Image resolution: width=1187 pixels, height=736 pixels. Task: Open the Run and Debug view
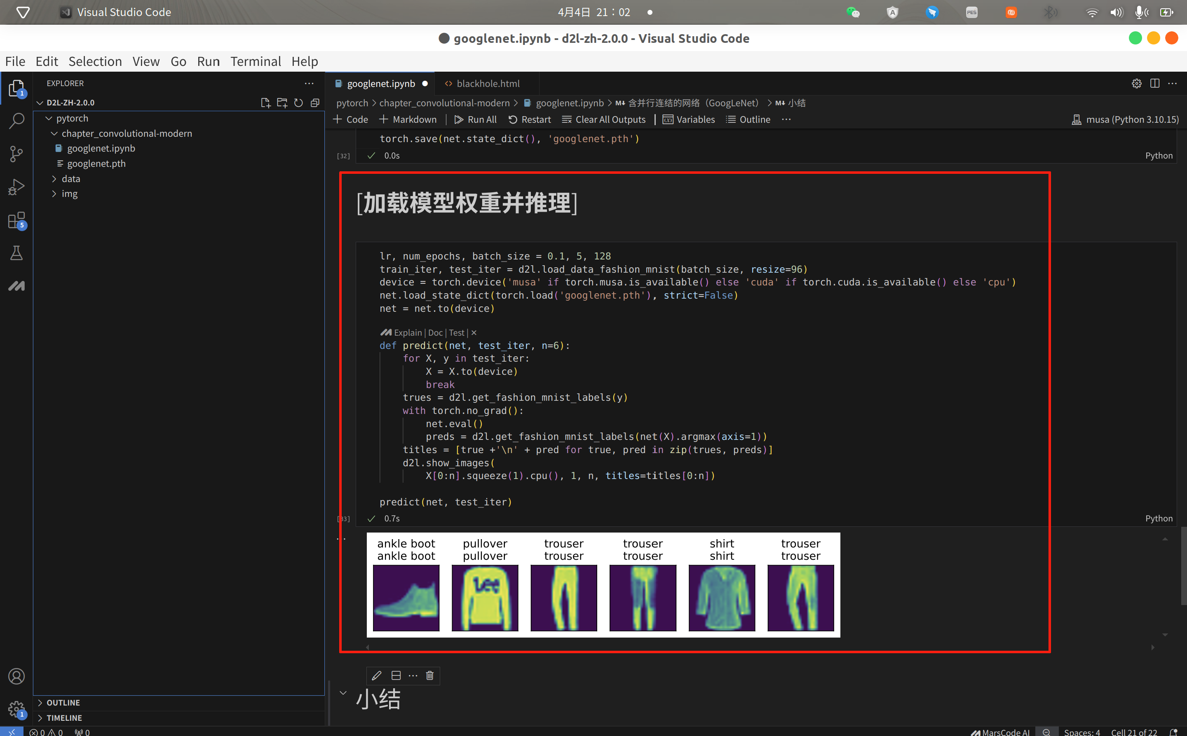16,187
